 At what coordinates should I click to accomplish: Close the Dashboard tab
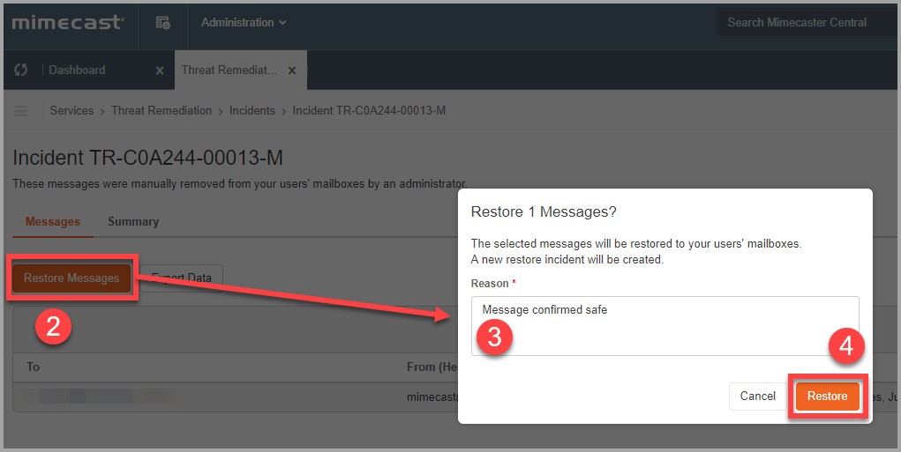(x=160, y=70)
